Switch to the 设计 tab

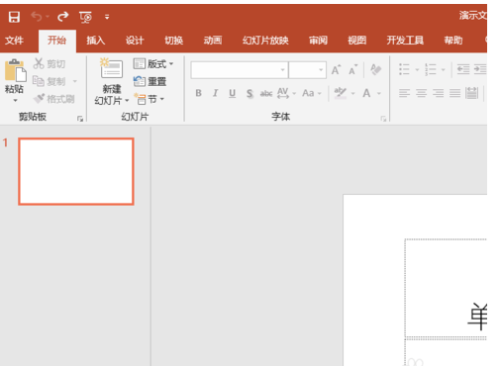point(135,41)
